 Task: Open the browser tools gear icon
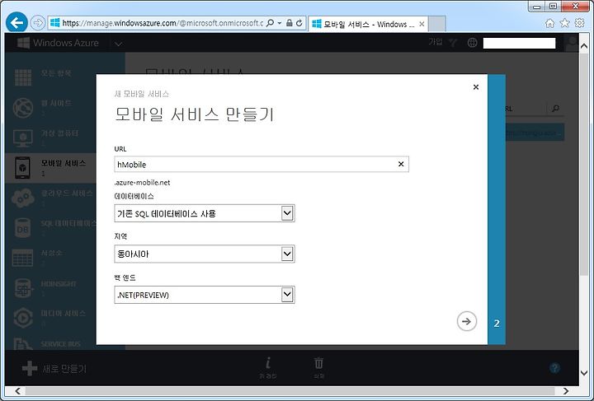click(x=580, y=23)
